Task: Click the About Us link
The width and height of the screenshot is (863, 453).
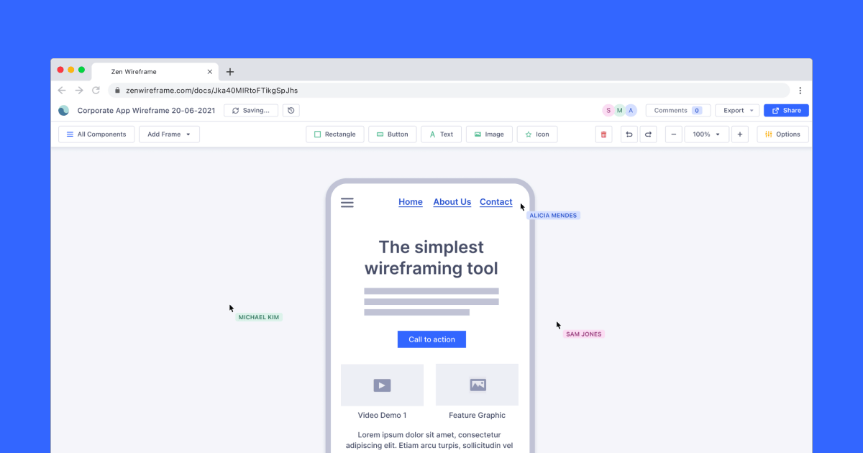Action: point(452,202)
